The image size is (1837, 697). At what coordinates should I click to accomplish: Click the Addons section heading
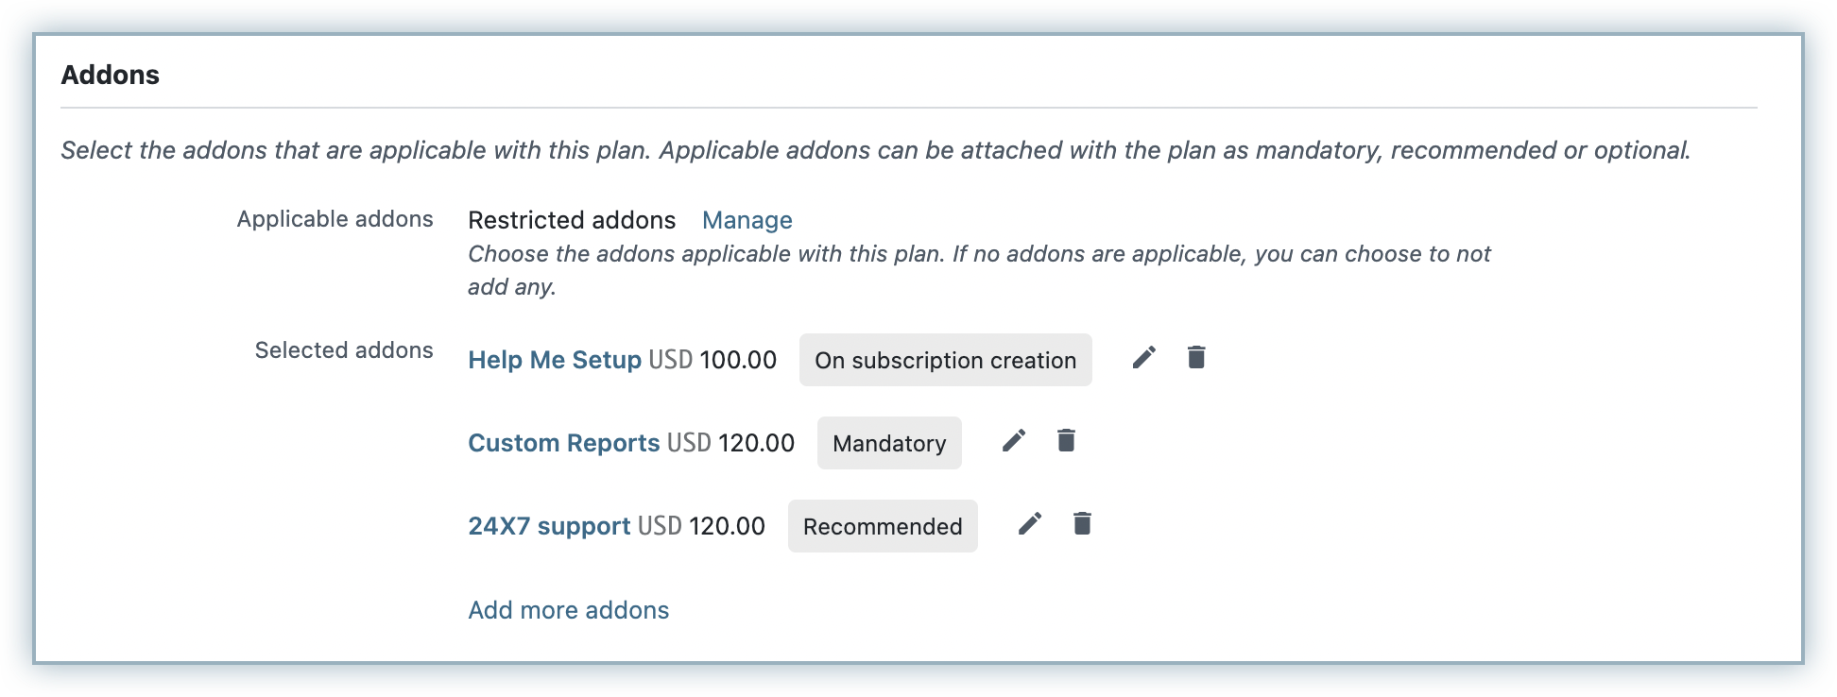pos(111,76)
